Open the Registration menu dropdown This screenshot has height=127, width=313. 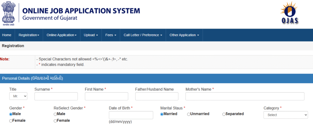coord(29,35)
